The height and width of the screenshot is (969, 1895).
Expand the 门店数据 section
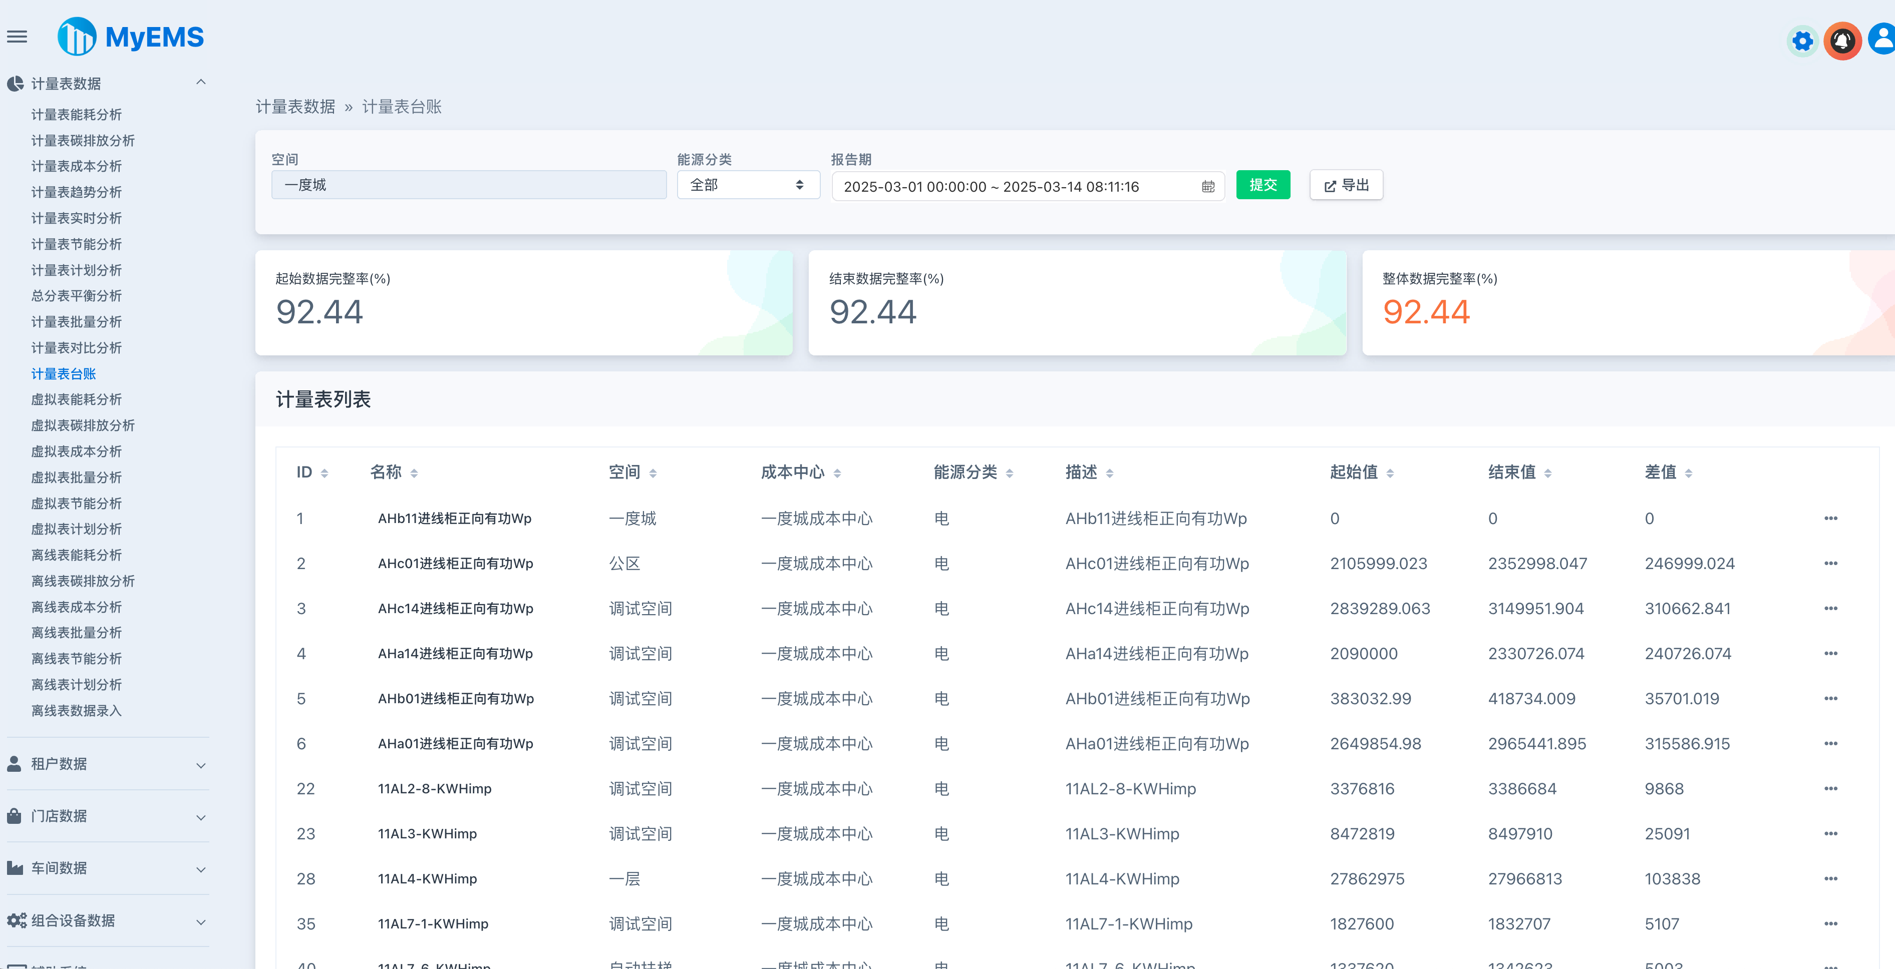pos(107,816)
